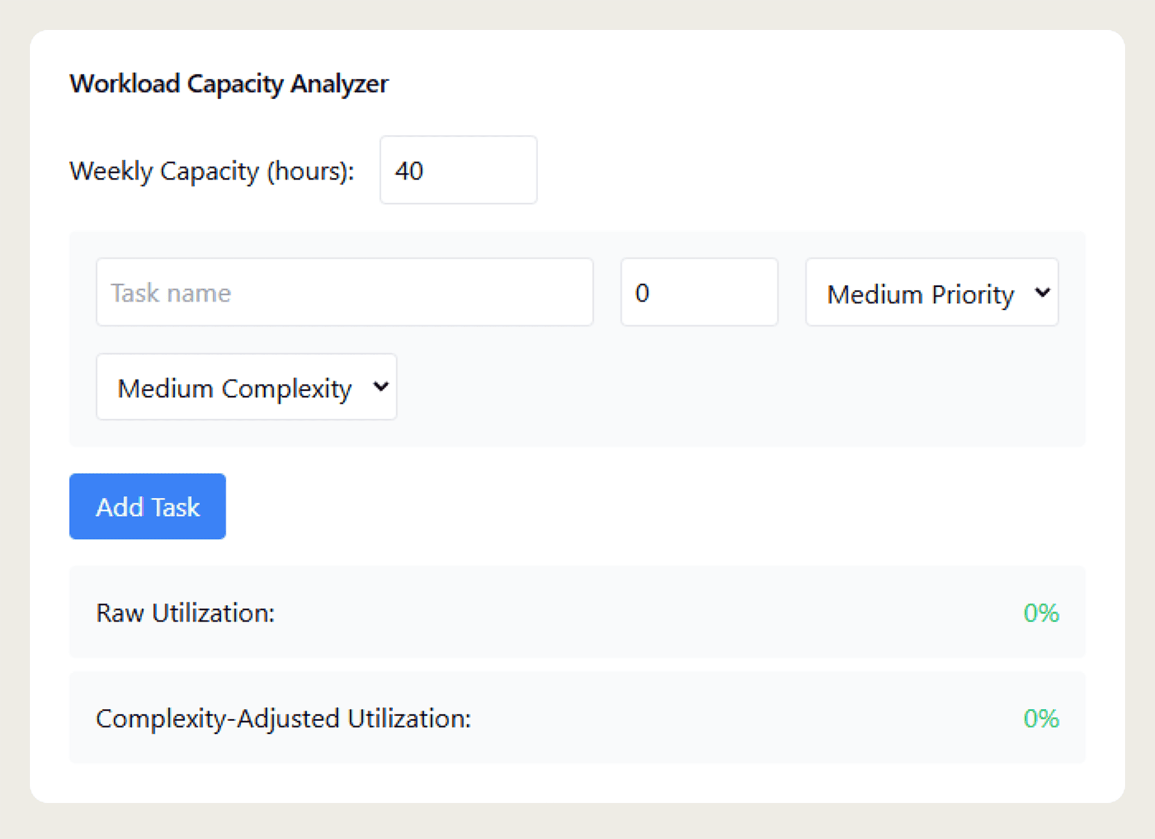Screen dimensions: 1155x839
Task: Click the Weekly Capacity label text
Action: (x=212, y=170)
